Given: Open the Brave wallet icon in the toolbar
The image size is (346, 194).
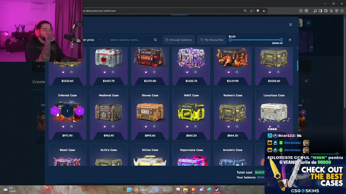Looking at the screenshot, I should point(326,11).
